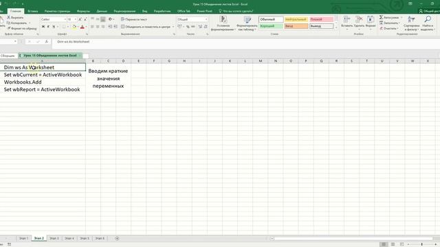Expand the cell styles gallery

click(x=336, y=27)
